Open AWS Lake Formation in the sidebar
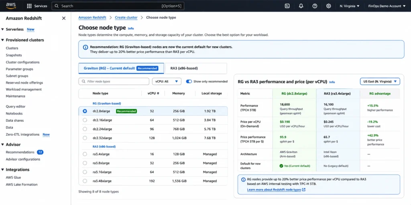The height and width of the screenshot is (205, 411). pos(22,185)
